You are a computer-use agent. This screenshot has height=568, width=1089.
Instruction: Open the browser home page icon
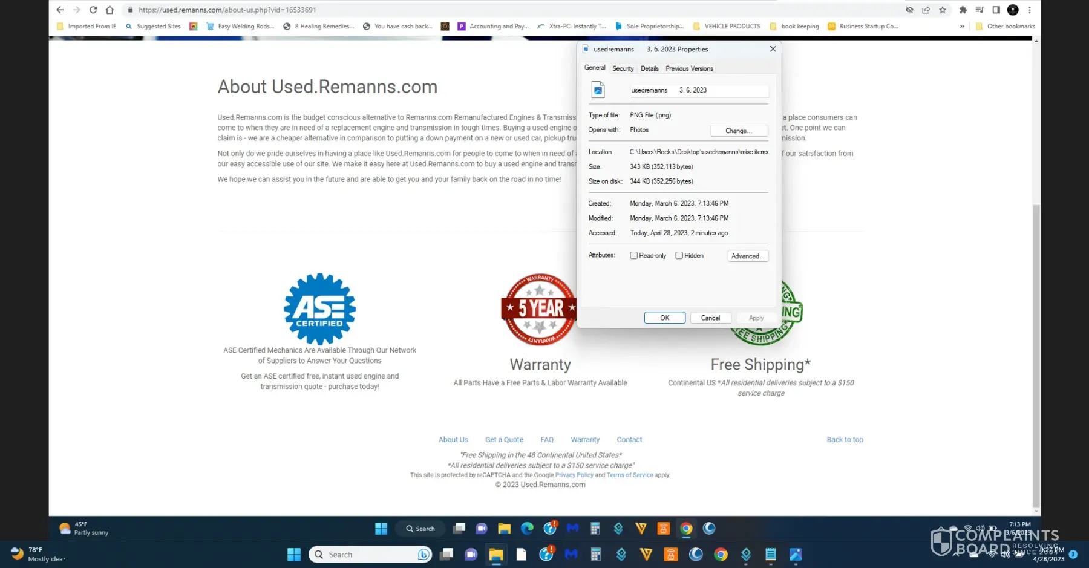[110, 10]
